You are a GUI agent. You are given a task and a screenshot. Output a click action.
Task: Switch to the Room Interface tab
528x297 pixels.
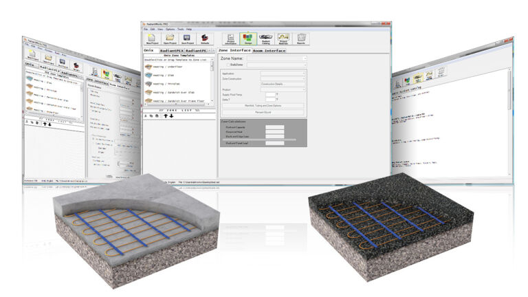click(x=269, y=50)
